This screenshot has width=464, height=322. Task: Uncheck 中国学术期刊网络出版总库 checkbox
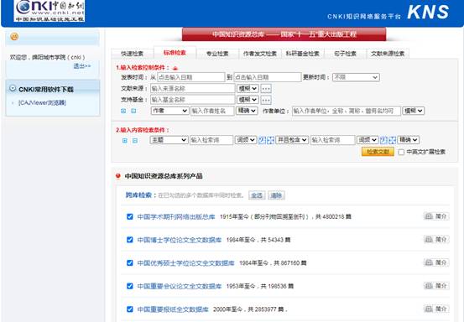point(129,216)
